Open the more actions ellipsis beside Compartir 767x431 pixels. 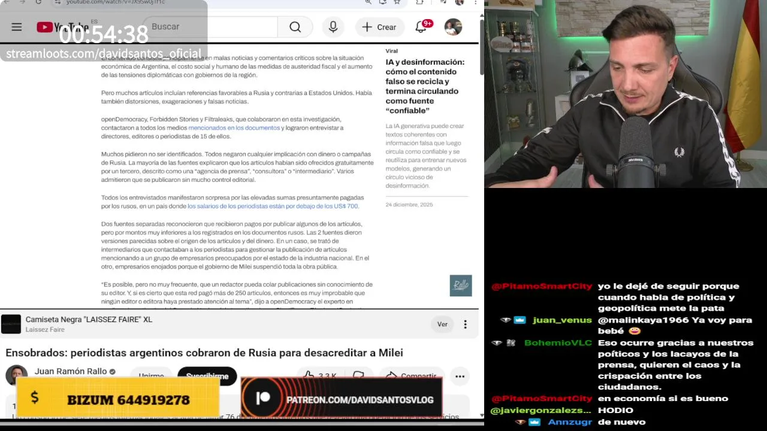[460, 376]
